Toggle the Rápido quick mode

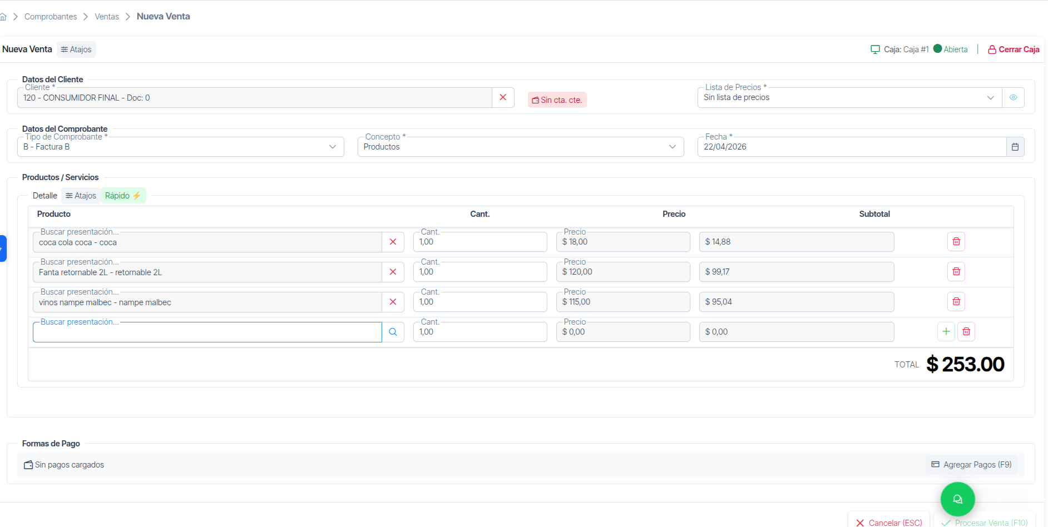[123, 196]
